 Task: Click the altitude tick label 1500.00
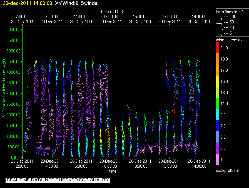[x=14, y=126]
